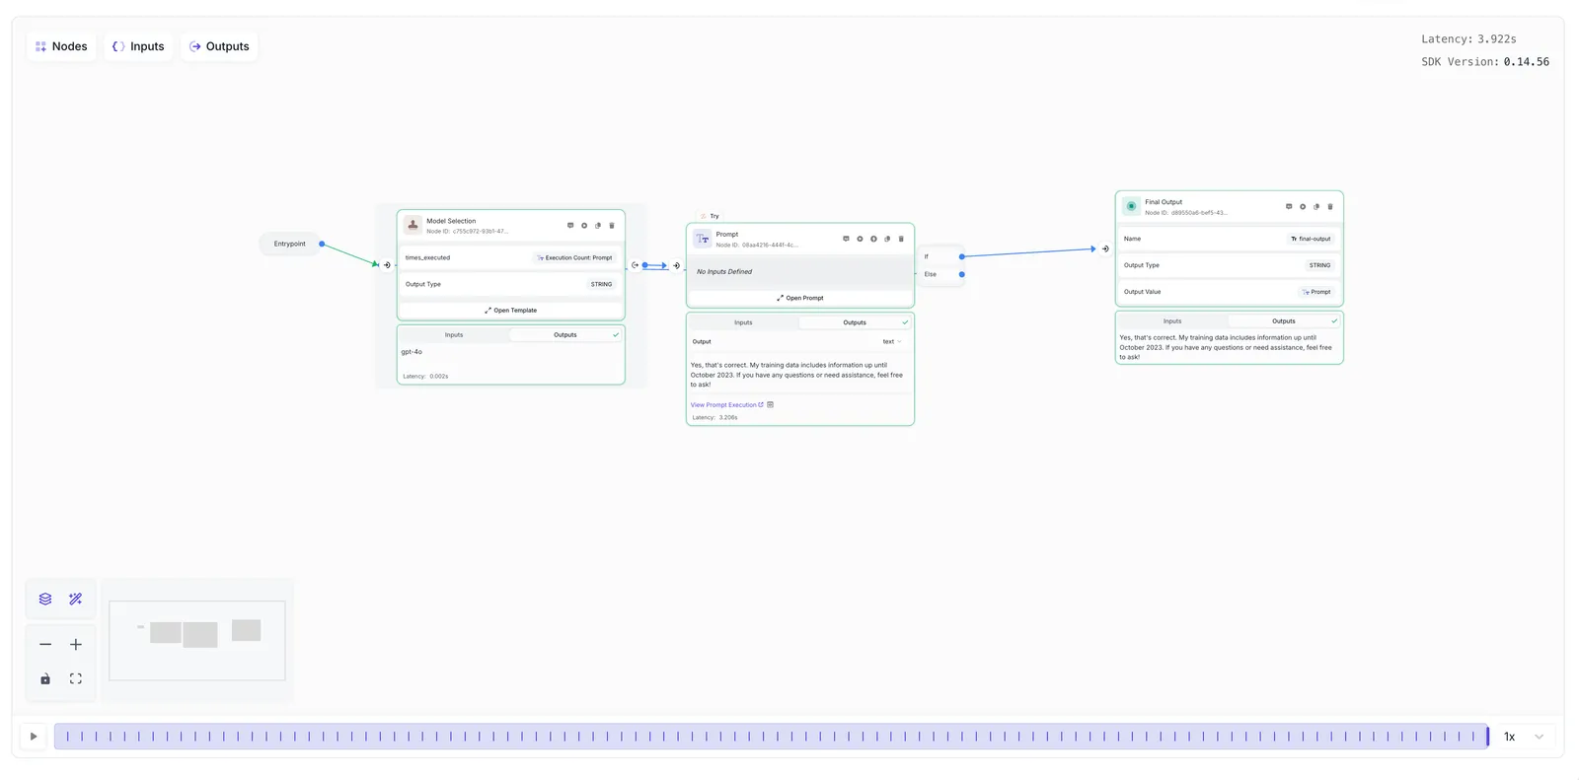Click the final-output name field
1579x780 pixels.
pyautogui.click(x=1311, y=239)
